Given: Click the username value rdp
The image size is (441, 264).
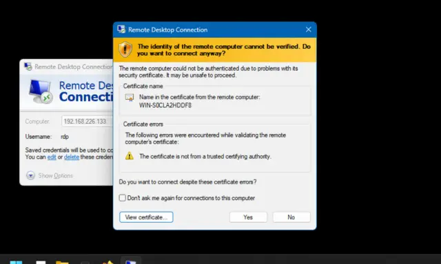Looking at the screenshot, I should [x=65, y=137].
